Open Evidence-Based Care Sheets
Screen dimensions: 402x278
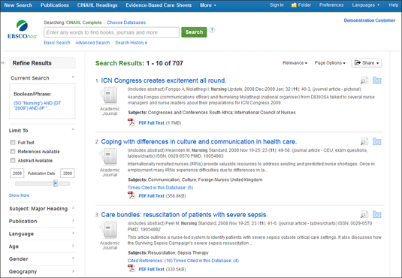tap(159, 5)
